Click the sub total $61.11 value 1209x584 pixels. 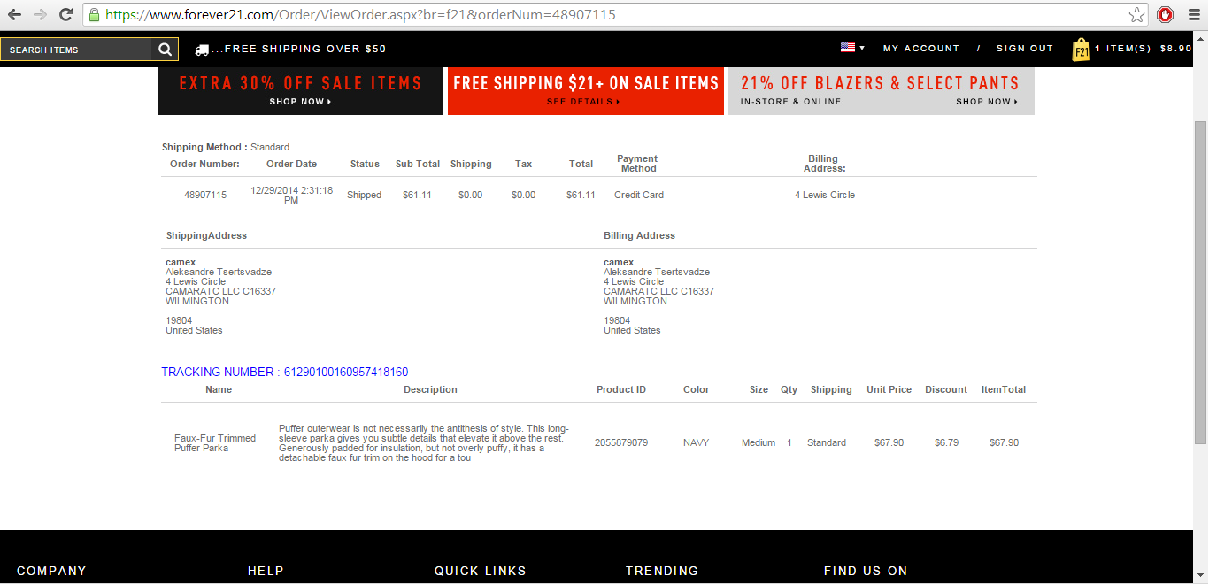pyautogui.click(x=417, y=195)
